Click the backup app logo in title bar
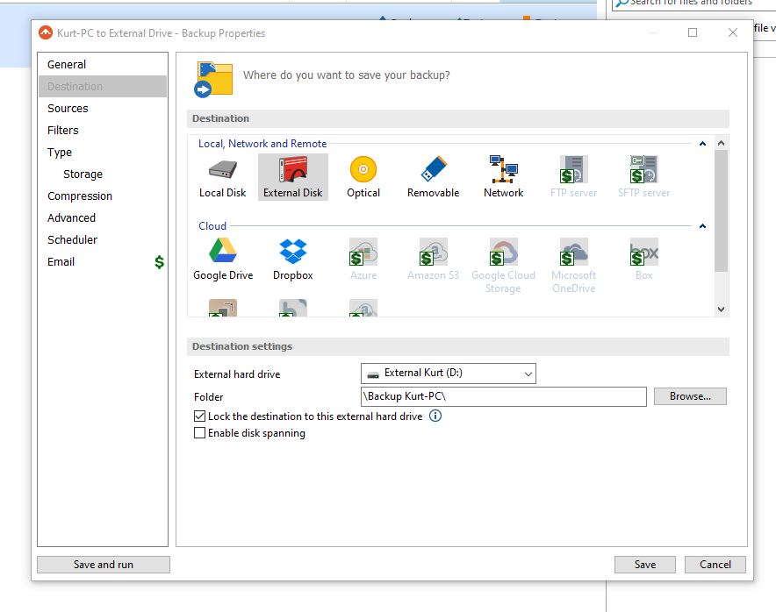 coord(46,33)
